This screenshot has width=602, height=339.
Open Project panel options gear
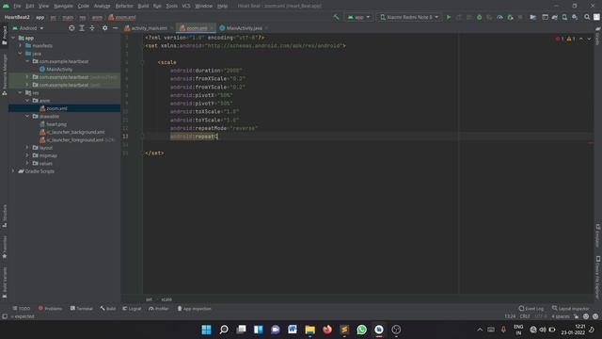[x=104, y=28]
